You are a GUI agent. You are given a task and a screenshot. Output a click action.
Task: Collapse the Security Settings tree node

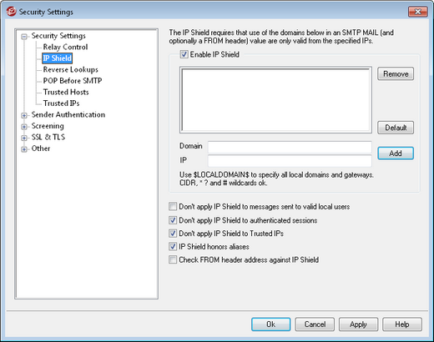(x=24, y=37)
